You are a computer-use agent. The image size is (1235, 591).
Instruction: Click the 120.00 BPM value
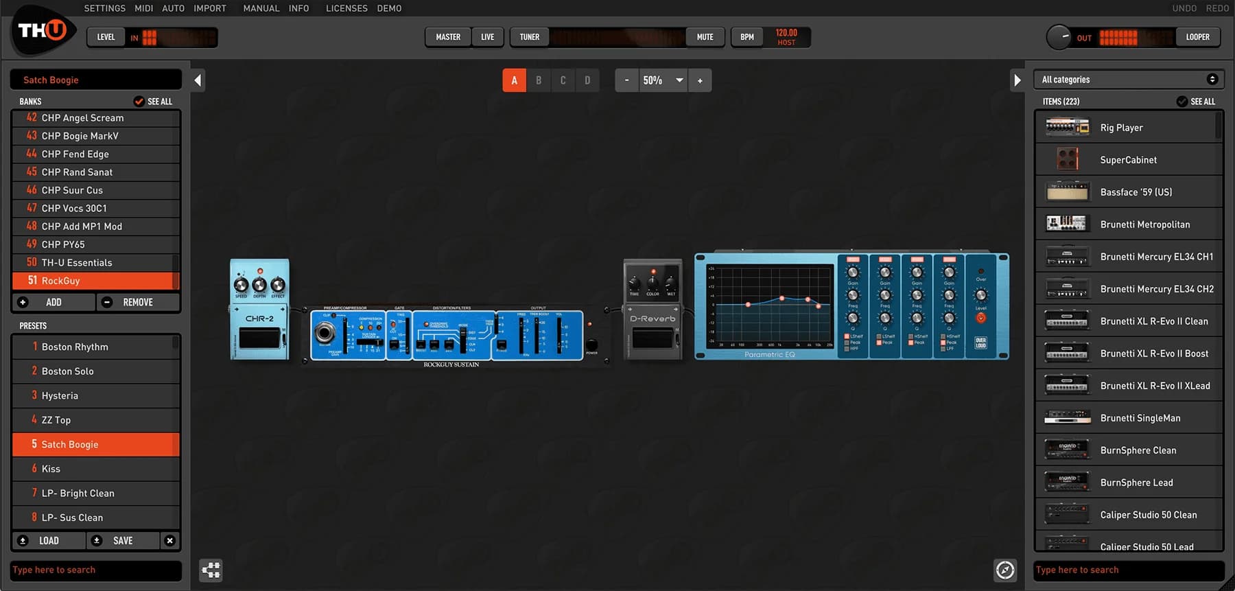pyautogui.click(x=786, y=33)
